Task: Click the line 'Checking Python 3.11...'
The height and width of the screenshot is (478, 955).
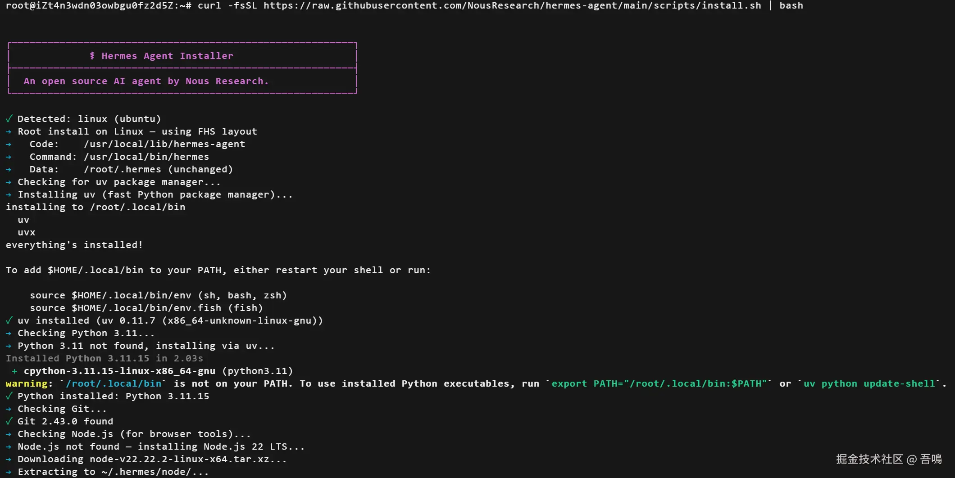Action: coord(86,333)
